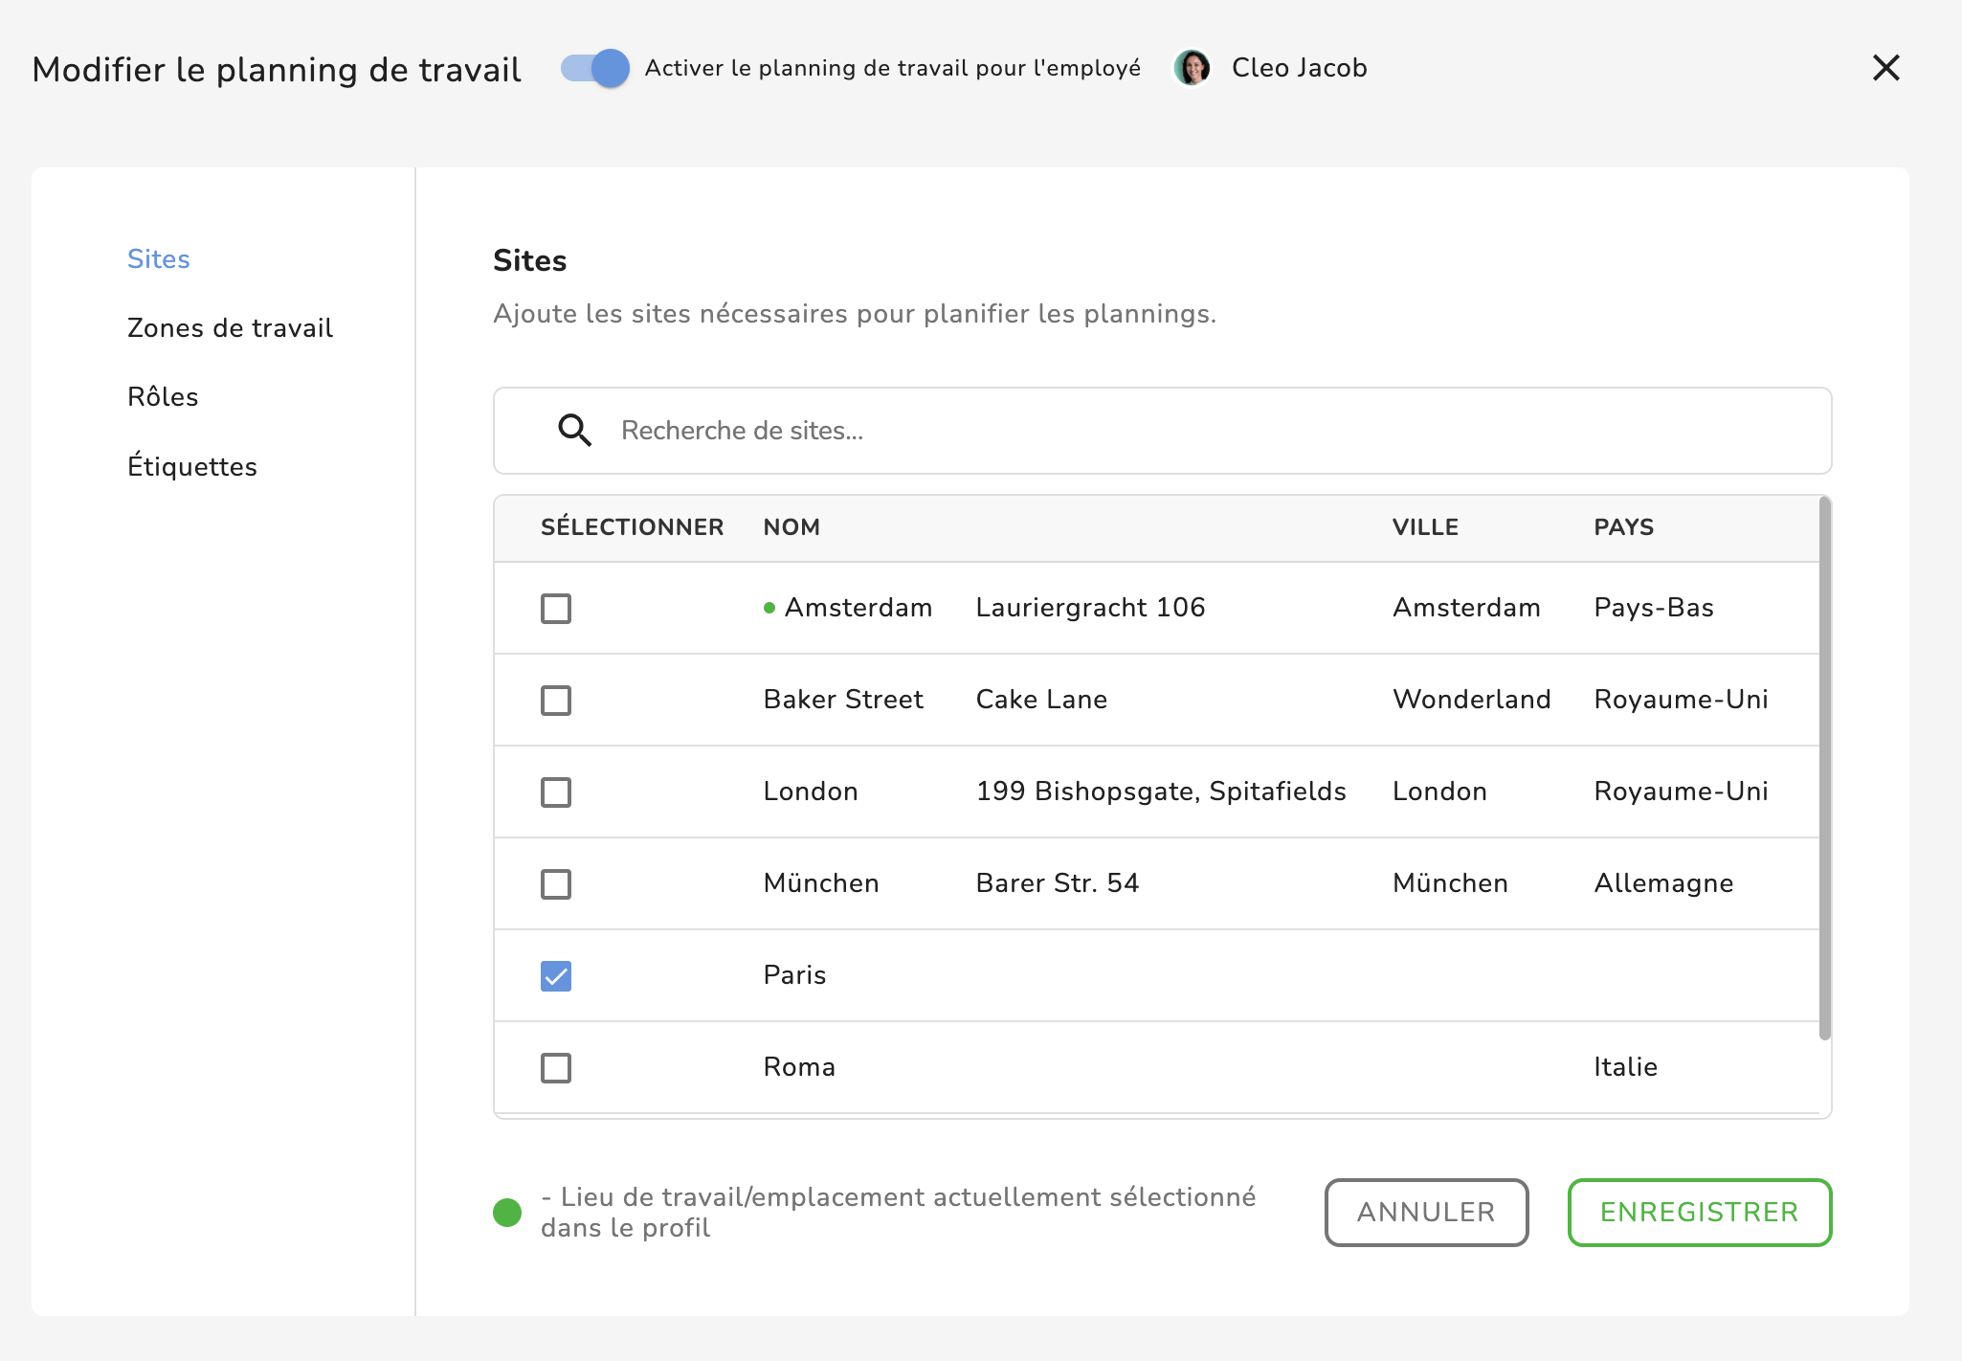Check the Amsterdam site checkbox
The width and height of the screenshot is (1962, 1361).
coord(556,609)
